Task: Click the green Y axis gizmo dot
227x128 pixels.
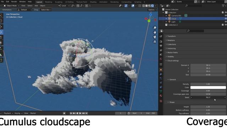Action: pos(149,21)
